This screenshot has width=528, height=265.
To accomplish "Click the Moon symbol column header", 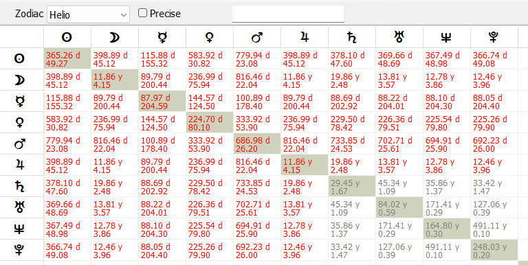I will 115,37.
